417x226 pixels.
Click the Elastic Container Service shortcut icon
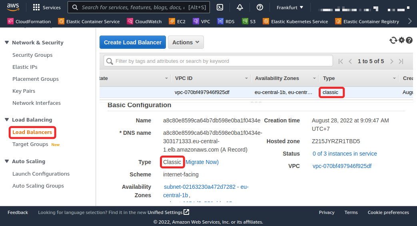pyautogui.click(x=61, y=21)
